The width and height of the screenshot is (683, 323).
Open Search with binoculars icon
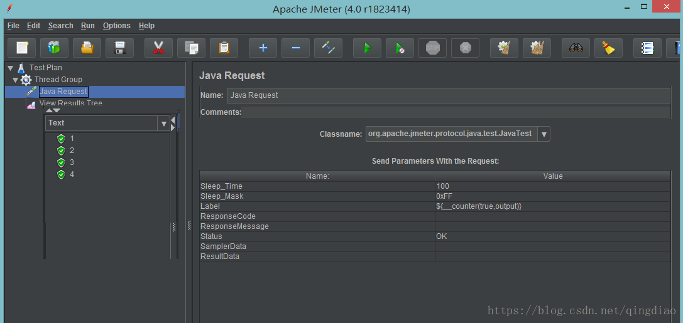coord(576,48)
